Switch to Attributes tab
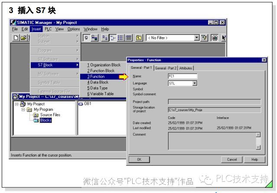The width and height of the screenshot is (277, 193). 186,68
